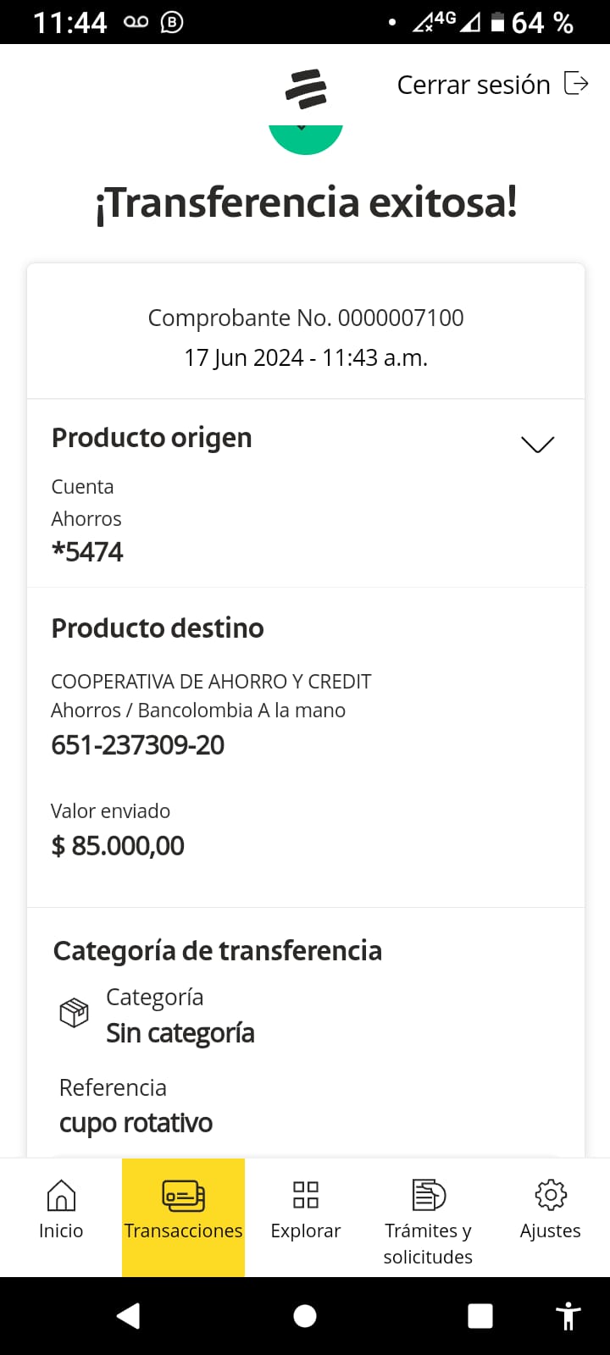Tap the cupo rotativo reference field
The height and width of the screenshot is (1355, 610).
click(x=136, y=1123)
